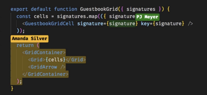The image size is (207, 95).
Task: Click the closing Grid tag
Action: (76, 60)
